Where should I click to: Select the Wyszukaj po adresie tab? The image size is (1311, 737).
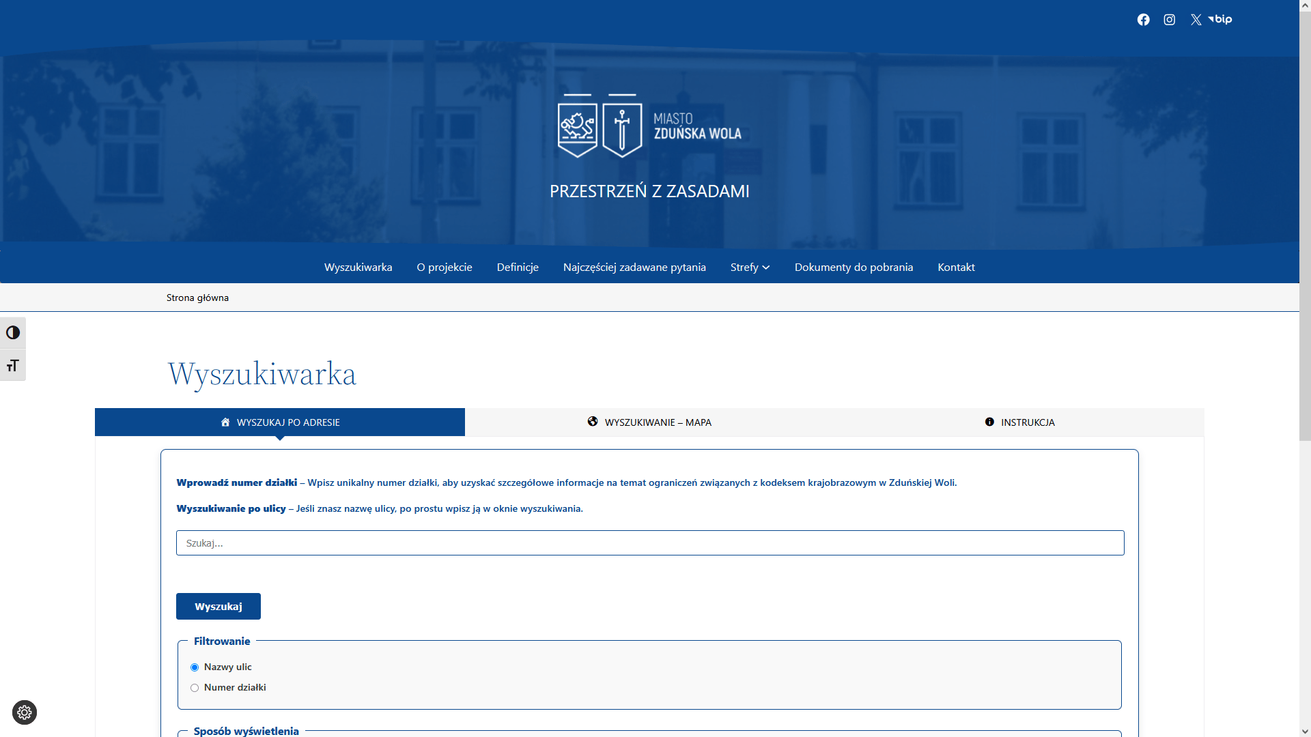pos(280,422)
